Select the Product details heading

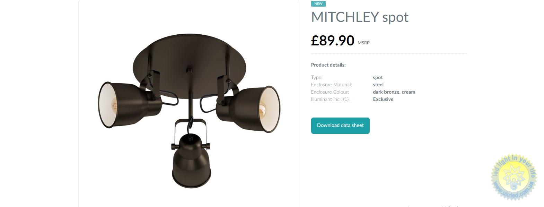328,65
